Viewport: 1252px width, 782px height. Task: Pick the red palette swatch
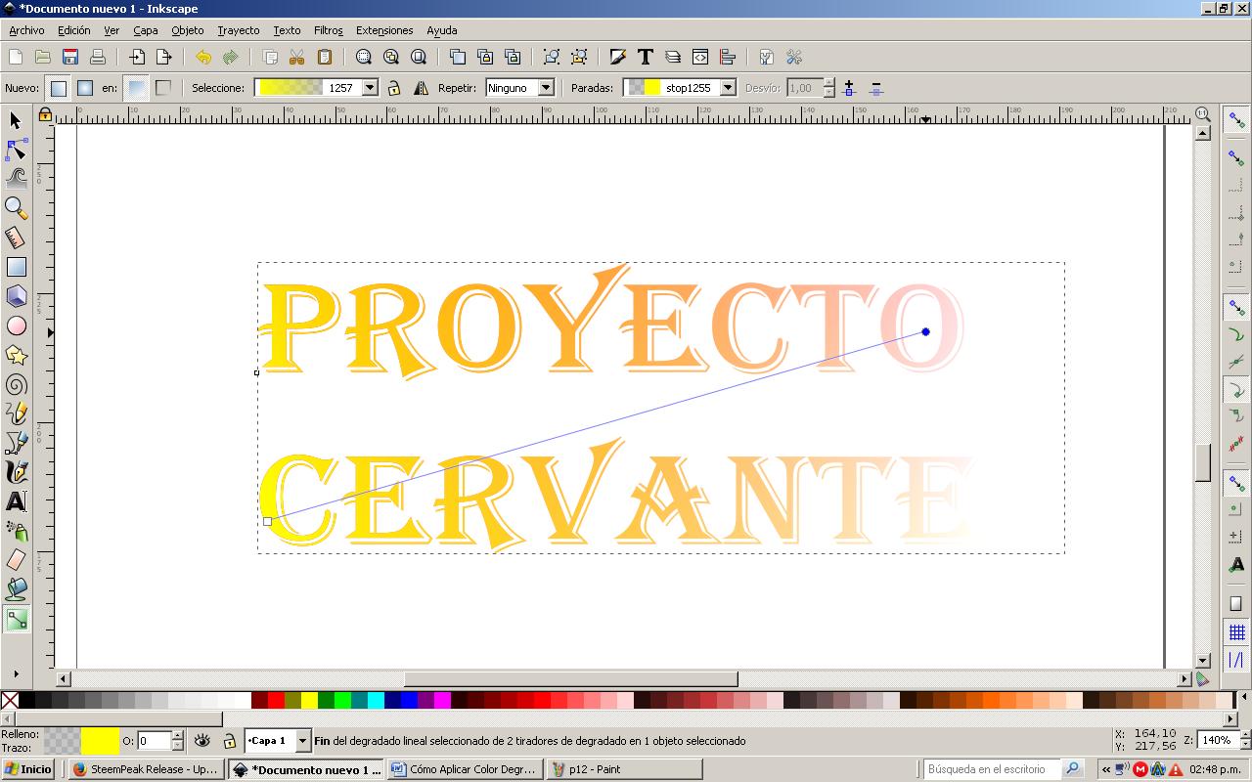tap(276, 700)
